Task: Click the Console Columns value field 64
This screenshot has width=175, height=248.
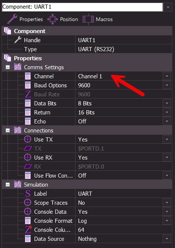Action: [124, 230]
